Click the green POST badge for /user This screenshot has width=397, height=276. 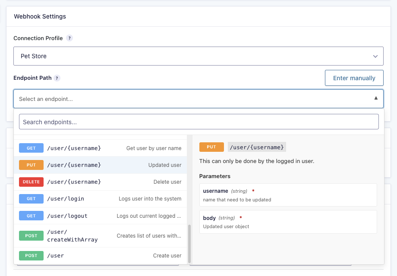(31, 256)
